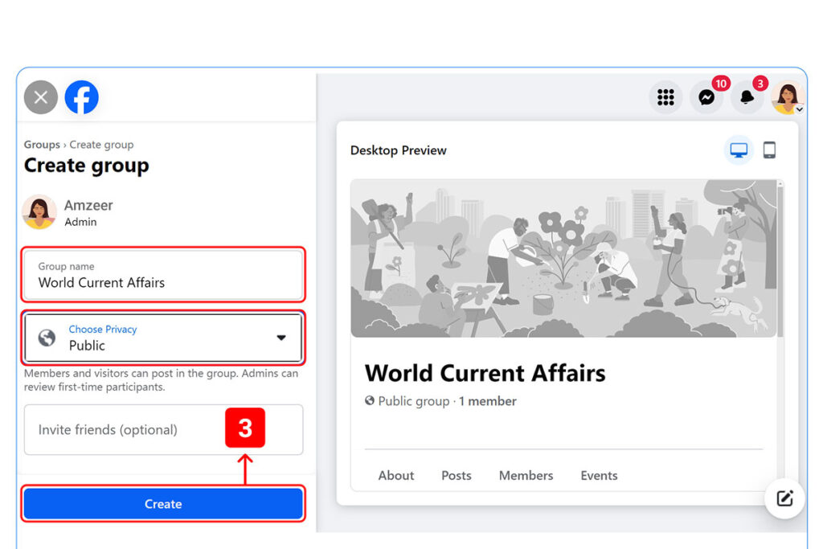
Task: Open the Choose Privacy dropdown
Action: [x=163, y=338]
